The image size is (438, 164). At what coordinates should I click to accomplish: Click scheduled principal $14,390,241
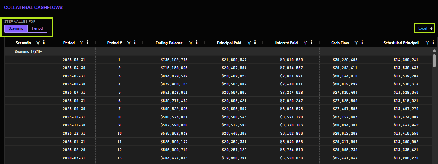406,60
